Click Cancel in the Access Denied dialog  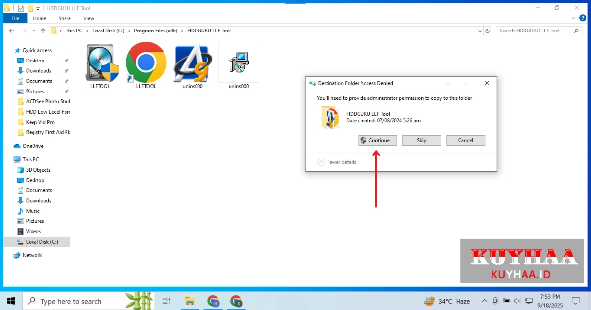point(465,140)
